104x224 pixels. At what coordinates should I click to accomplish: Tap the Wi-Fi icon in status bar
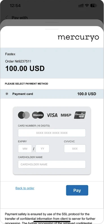(x=86, y=6)
